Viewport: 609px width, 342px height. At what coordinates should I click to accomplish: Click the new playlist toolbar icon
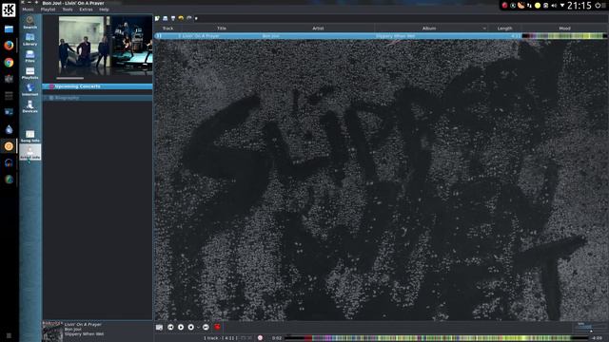(157, 18)
